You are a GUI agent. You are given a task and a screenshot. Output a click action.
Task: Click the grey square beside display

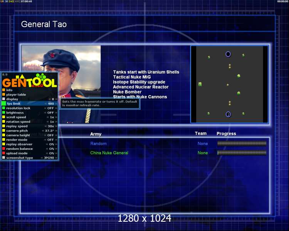(x=3, y=99)
